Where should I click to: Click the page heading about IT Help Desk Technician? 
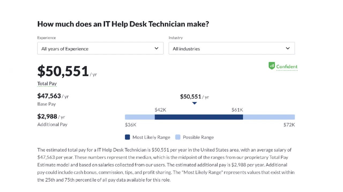(x=123, y=24)
